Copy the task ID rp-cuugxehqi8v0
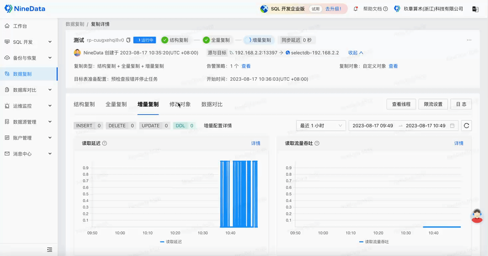The height and width of the screenshot is (256, 488). coord(128,40)
